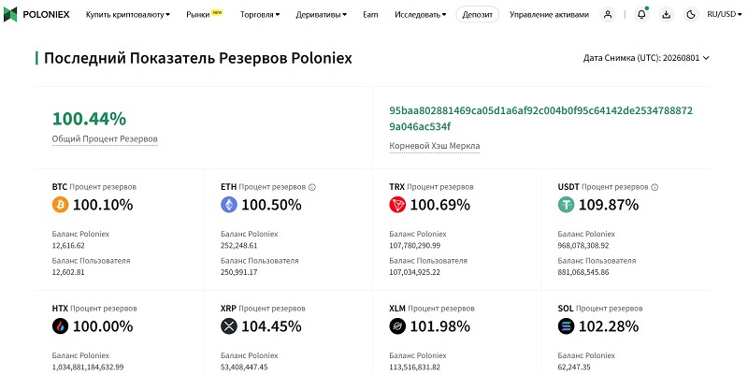Viewport: 748px width, 375px height.
Task: Click HTX Poloniex balance 1,034,881,184,632.99
Action: (88, 368)
